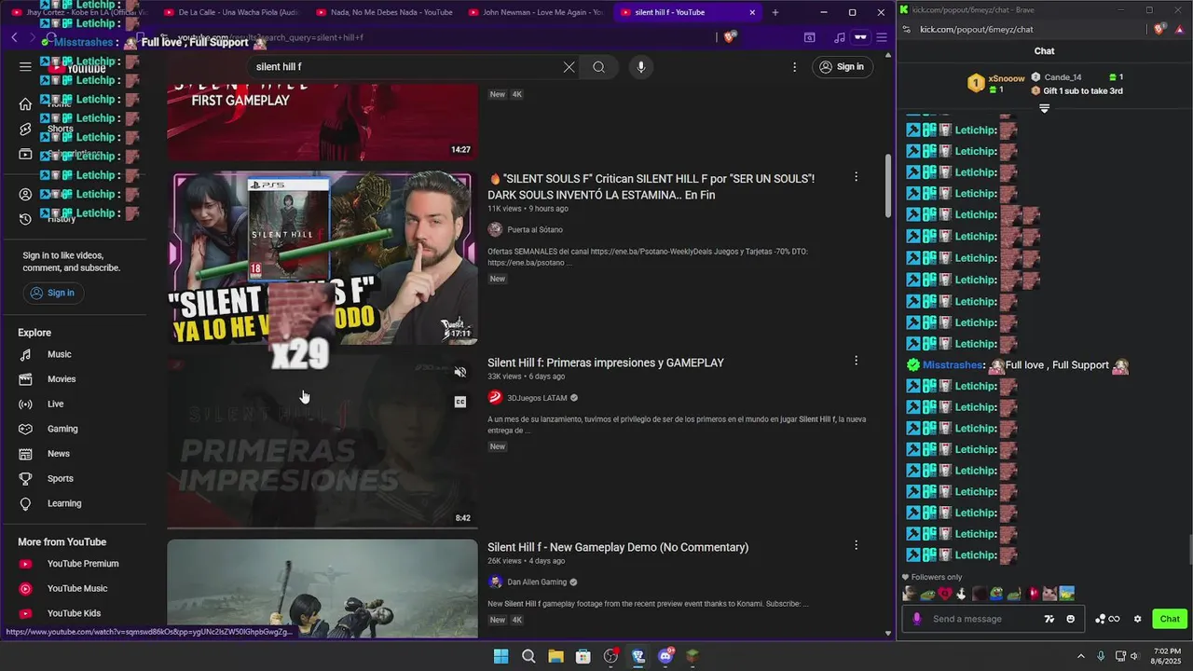Open the emoji picker in Kick chat
The width and height of the screenshot is (1193, 671).
pyautogui.click(x=1070, y=619)
